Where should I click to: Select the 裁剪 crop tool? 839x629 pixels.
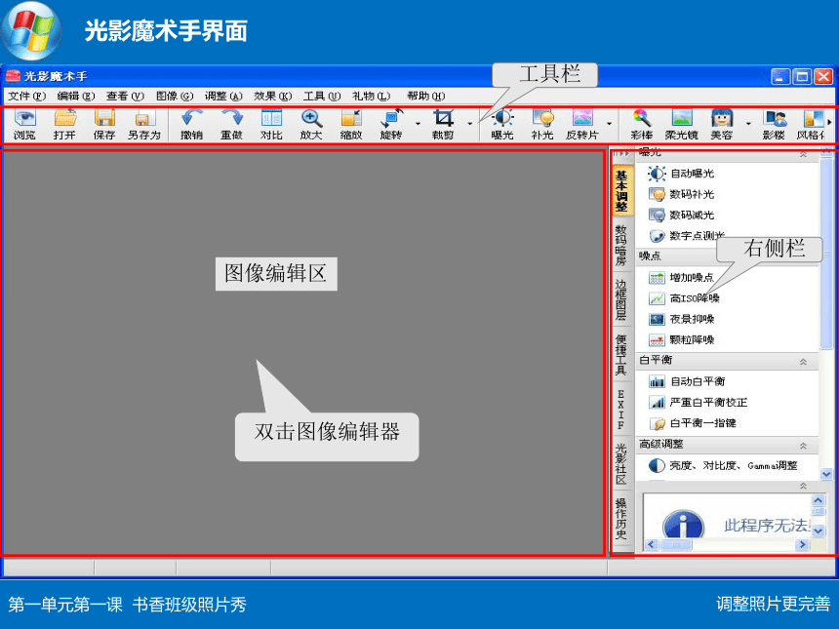click(443, 125)
